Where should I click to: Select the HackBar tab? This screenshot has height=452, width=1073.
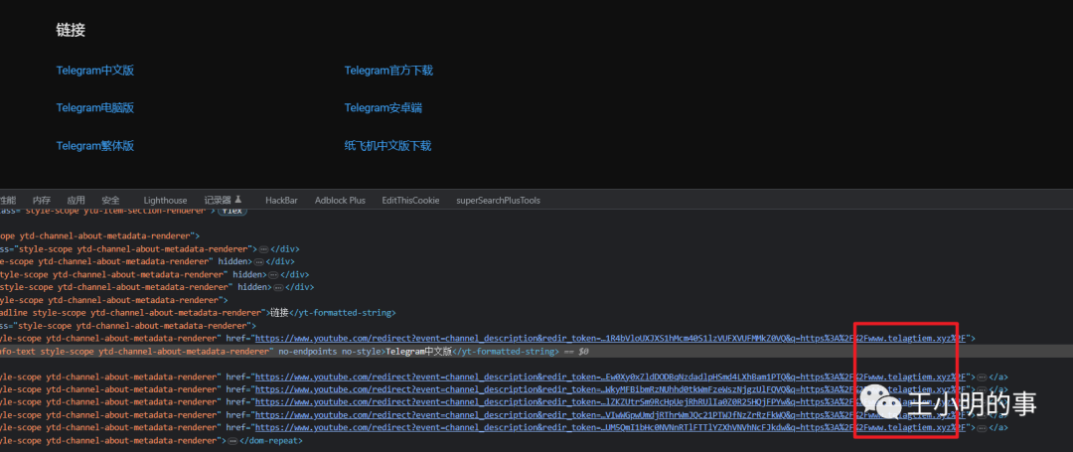pyautogui.click(x=281, y=201)
